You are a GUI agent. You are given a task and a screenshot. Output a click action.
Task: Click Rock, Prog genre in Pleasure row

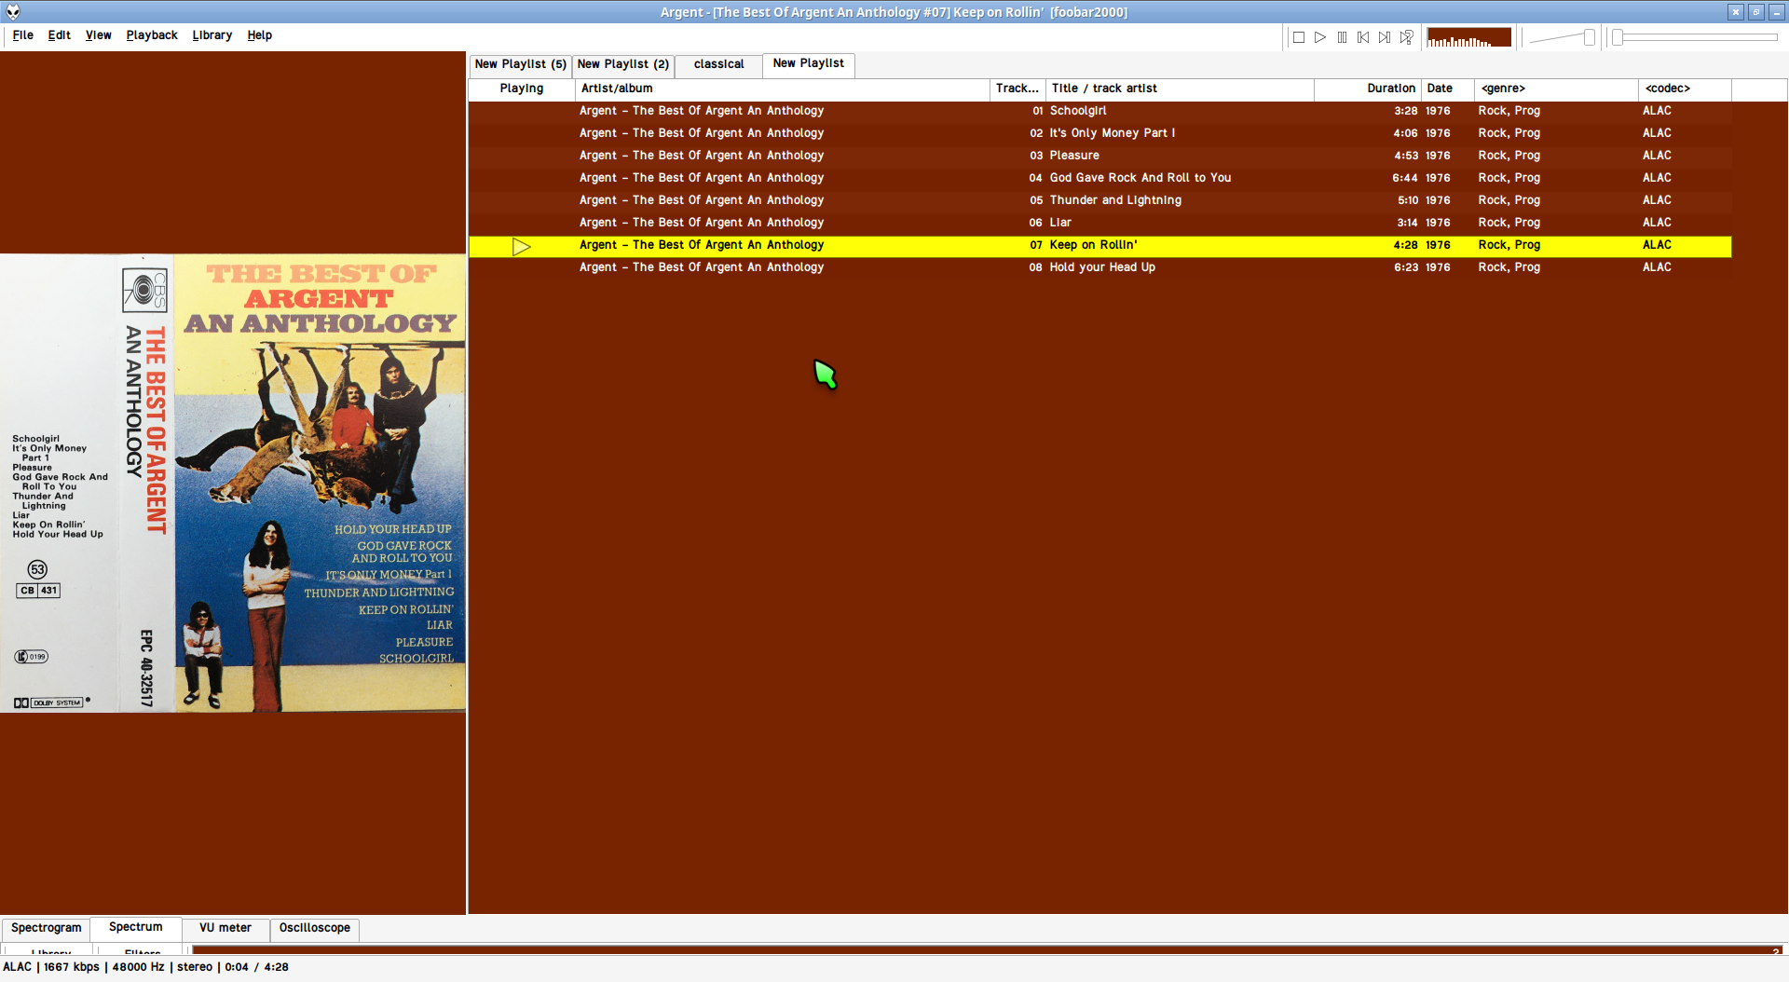point(1509,156)
